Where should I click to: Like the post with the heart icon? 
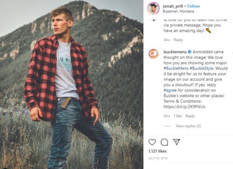152,142
